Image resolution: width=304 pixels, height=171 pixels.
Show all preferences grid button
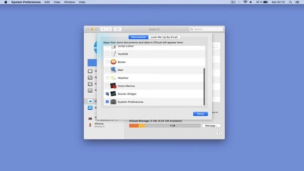click(117, 29)
